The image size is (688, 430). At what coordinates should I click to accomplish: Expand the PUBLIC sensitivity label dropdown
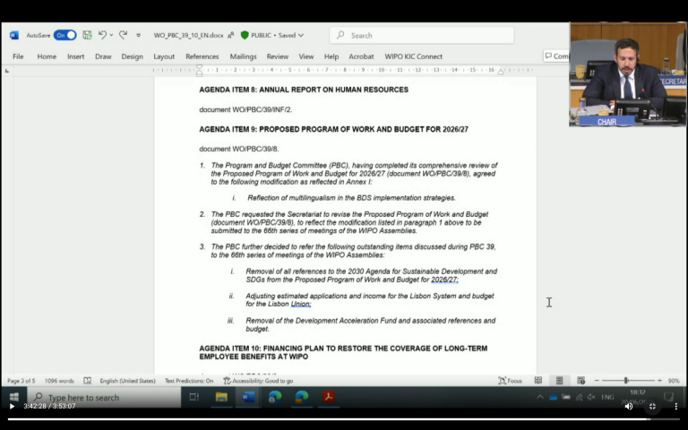coord(300,36)
